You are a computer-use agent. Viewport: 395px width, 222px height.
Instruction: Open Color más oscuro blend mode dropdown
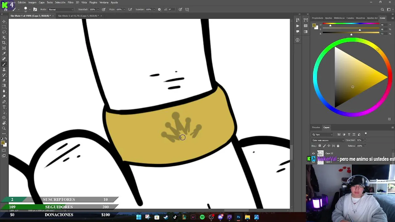click(x=328, y=140)
